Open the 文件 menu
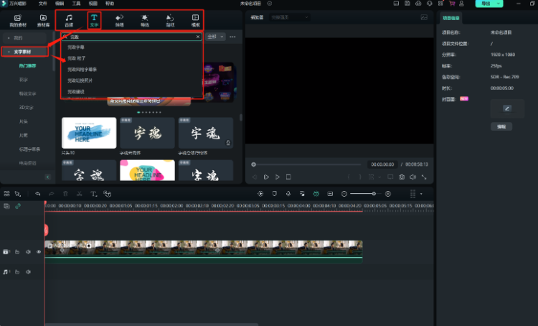538x326 pixels. [x=42, y=4]
